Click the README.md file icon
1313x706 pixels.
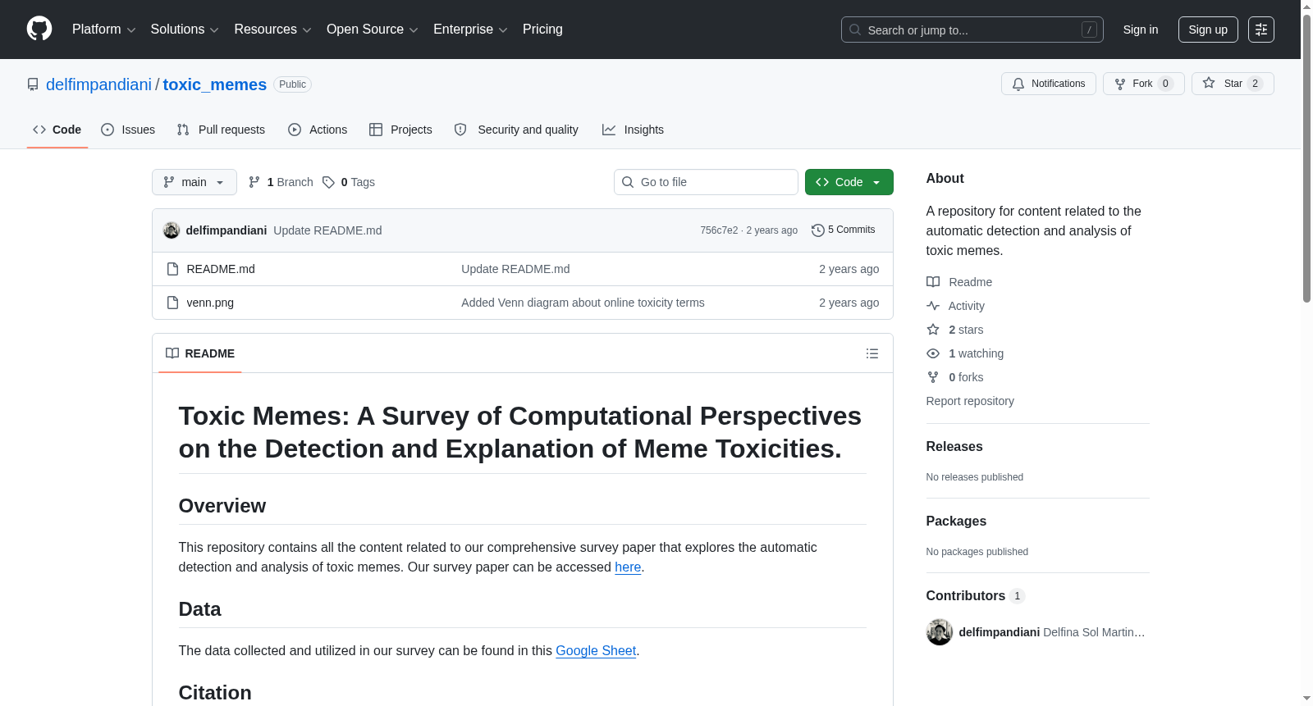[x=172, y=269]
